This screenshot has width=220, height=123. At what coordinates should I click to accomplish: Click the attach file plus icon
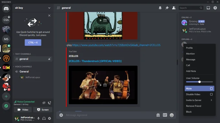tap(61, 115)
